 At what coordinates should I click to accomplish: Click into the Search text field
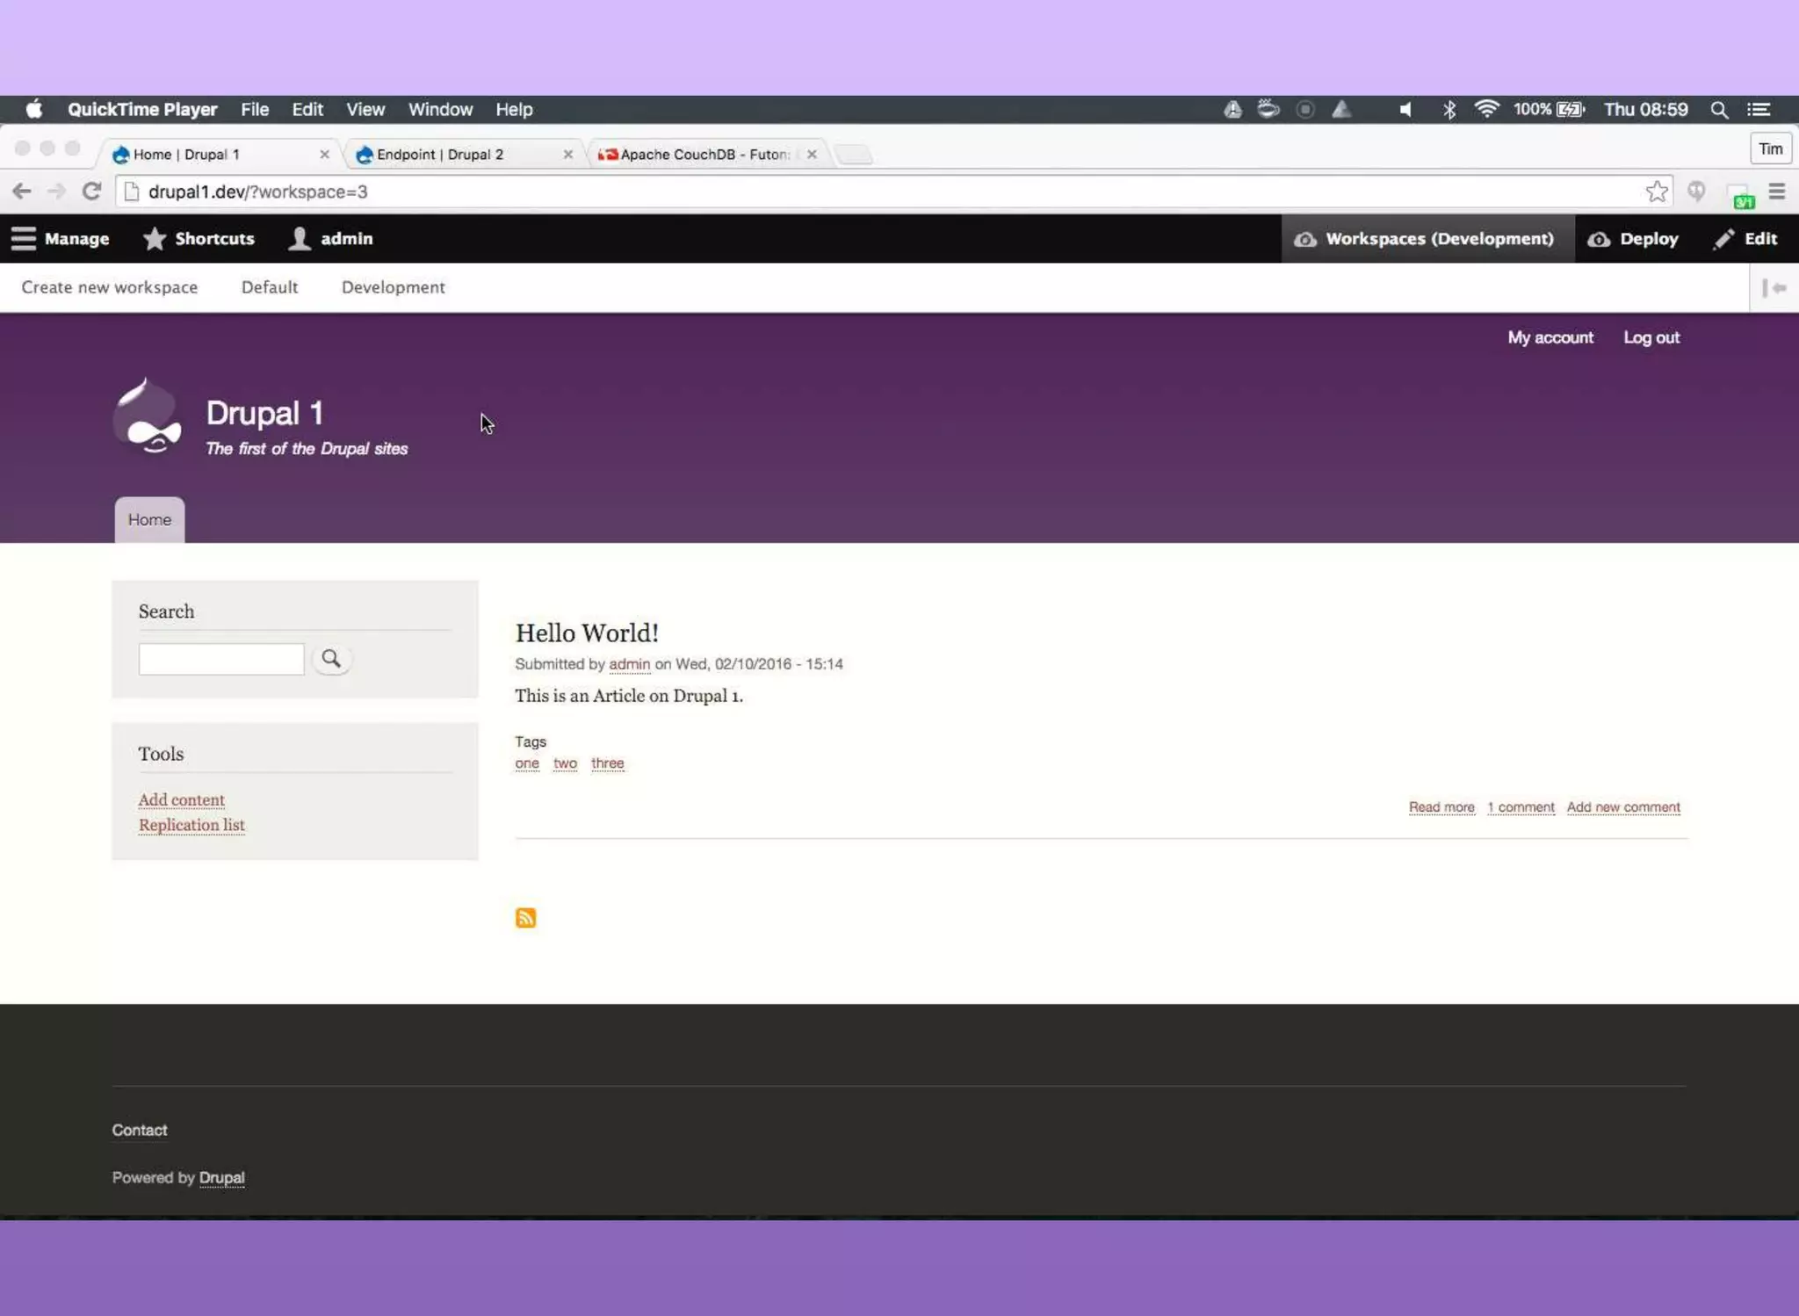[221, 659]
